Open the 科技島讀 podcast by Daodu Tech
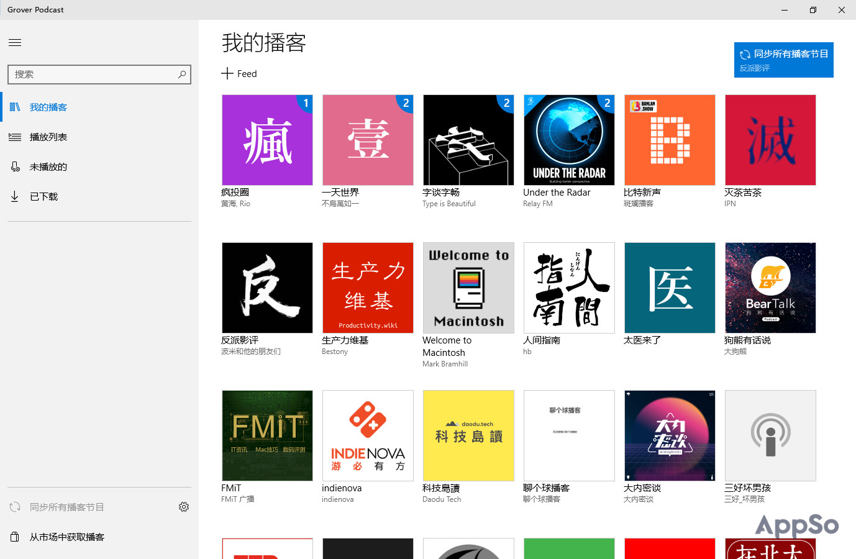This screenshot has height=559, width=856. tap(468, 435)
